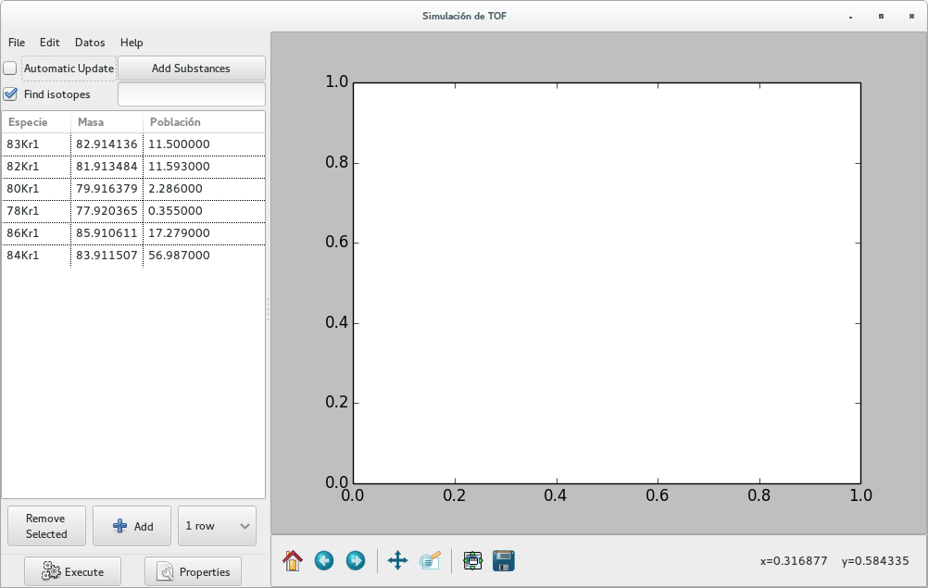Minimize the Simulación de TOF window
The image size is (928, 588).
[850, 17]
